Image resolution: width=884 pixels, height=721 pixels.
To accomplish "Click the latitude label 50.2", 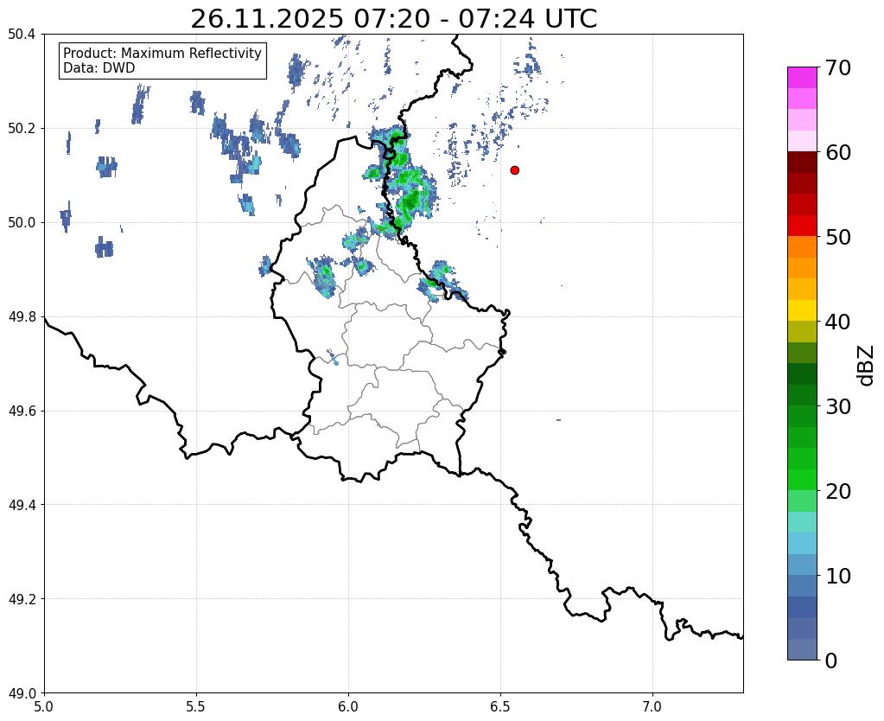I will tap(22, 129).
